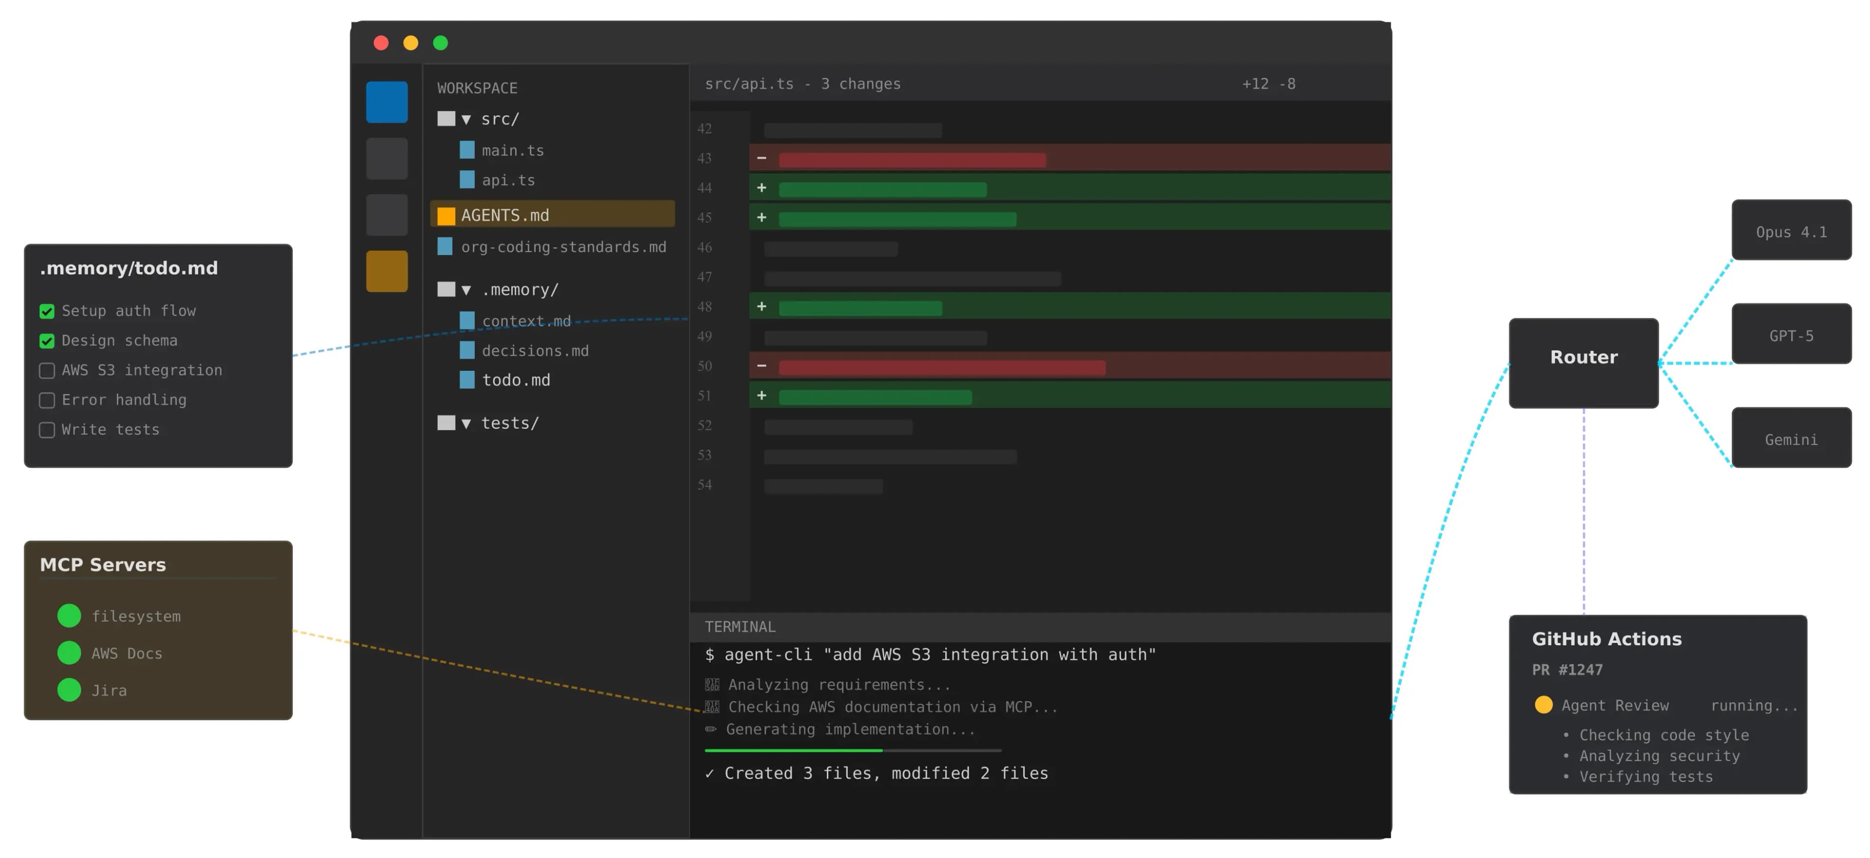Open the second gray panel icon in sidebar

point(386,158)
